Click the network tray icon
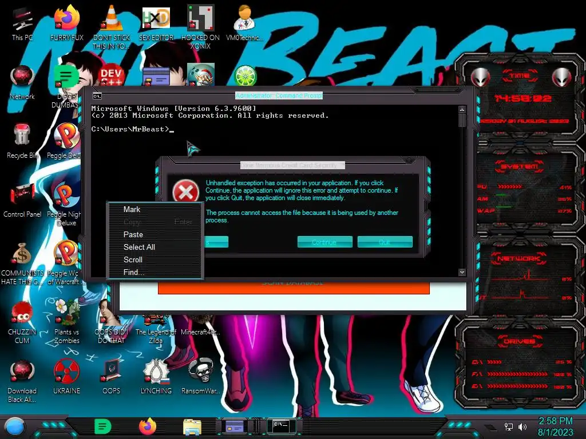 pos(509,426)
